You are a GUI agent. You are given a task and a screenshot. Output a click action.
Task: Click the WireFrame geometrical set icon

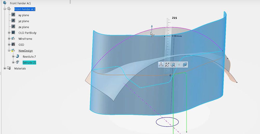13,39
